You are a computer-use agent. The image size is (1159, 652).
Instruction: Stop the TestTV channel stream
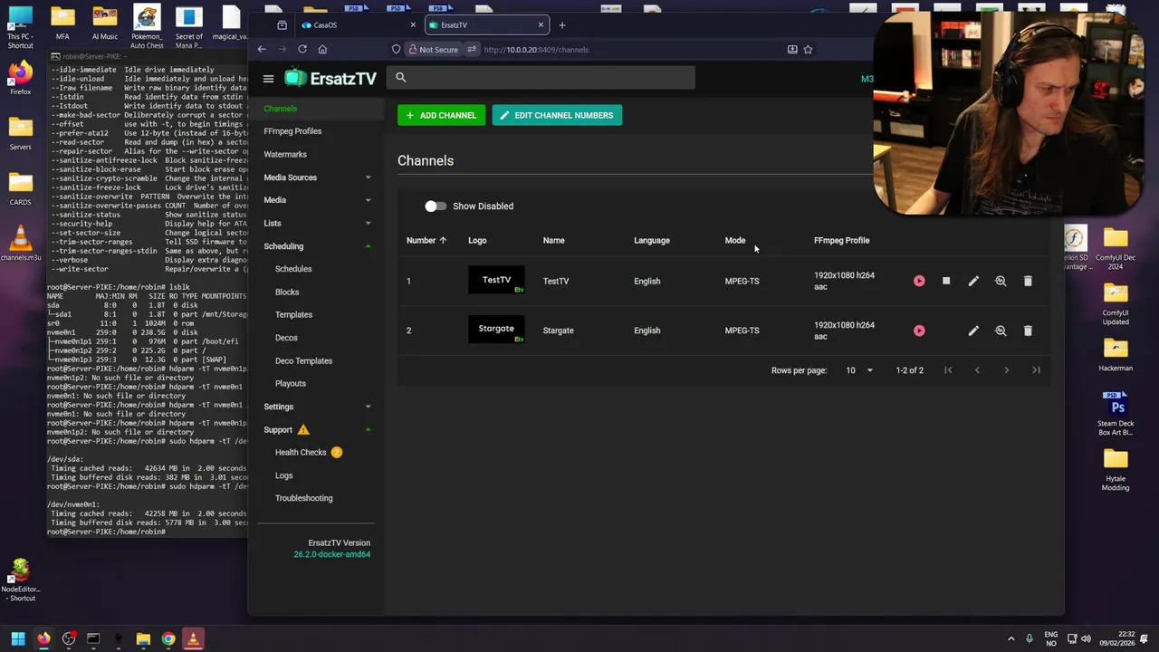click(946, 281)
